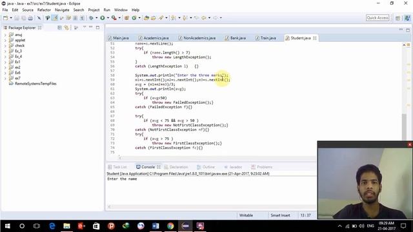Maximize the Package Explorer panel
Screen dimensions: 413x232
[97, 27]
